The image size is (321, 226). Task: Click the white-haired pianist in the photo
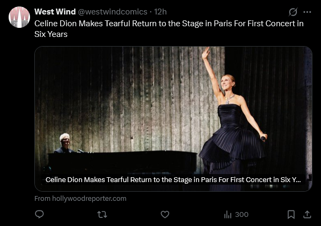click(64, 143)
